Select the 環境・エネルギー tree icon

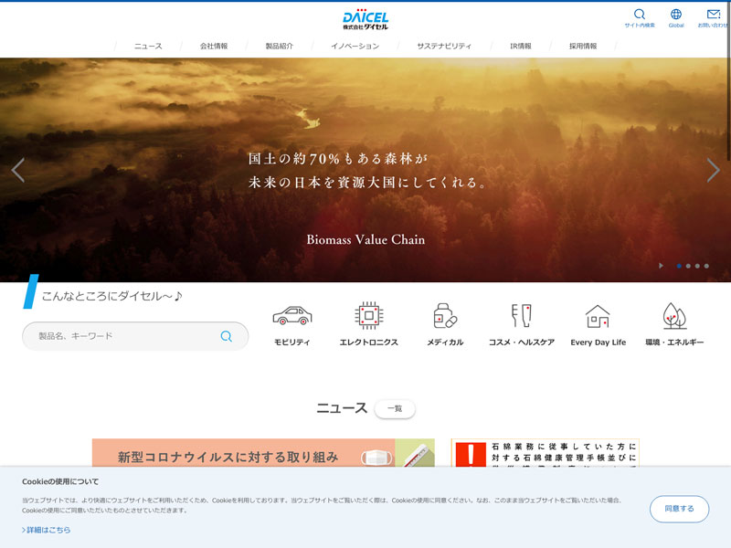[674, 316]
